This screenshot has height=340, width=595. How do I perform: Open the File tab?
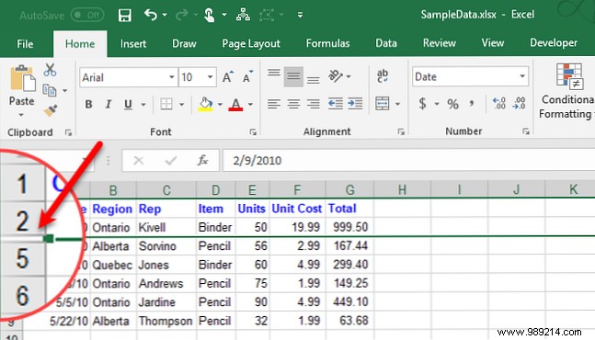coord(25,44)
